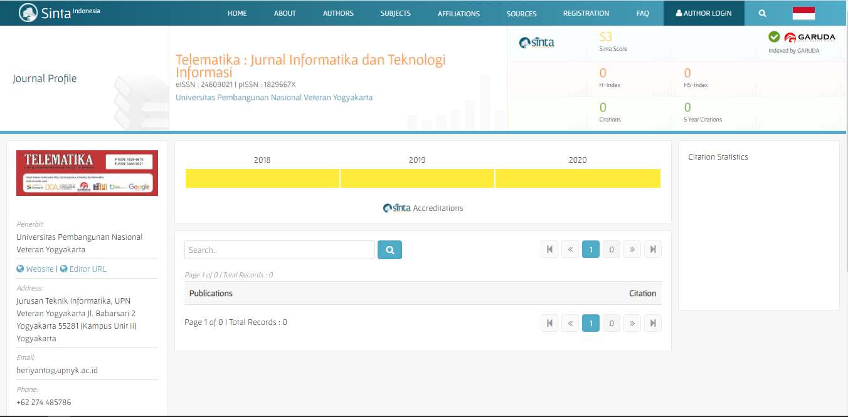Viewport: 848px width, 417px height.
Task: Go to last page in top pagination
Action: point(653,249)
